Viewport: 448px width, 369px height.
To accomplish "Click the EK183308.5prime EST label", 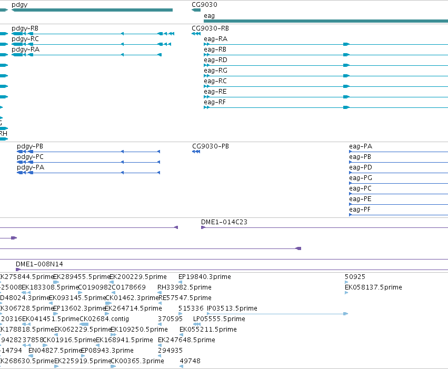I will (x=50, y=287).
